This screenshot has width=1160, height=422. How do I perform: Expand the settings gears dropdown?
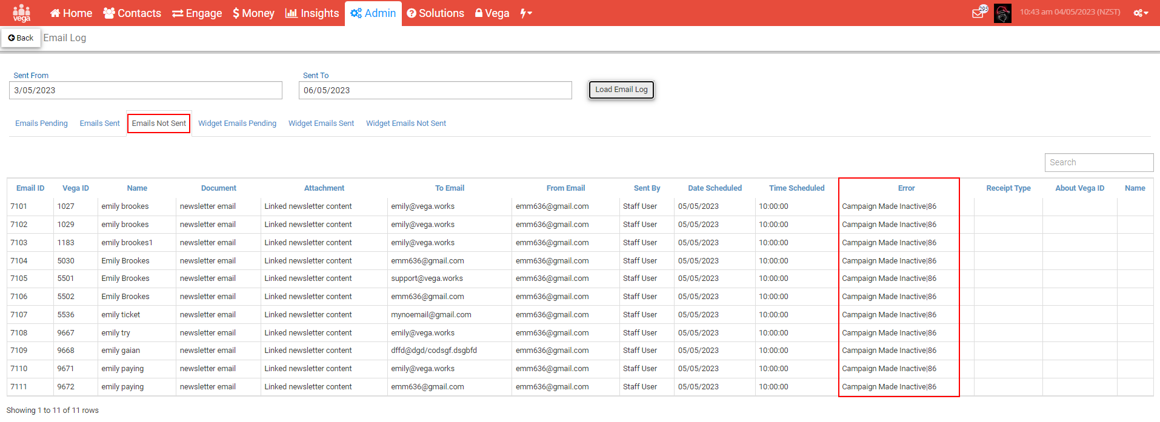[x=1141, y=13]
